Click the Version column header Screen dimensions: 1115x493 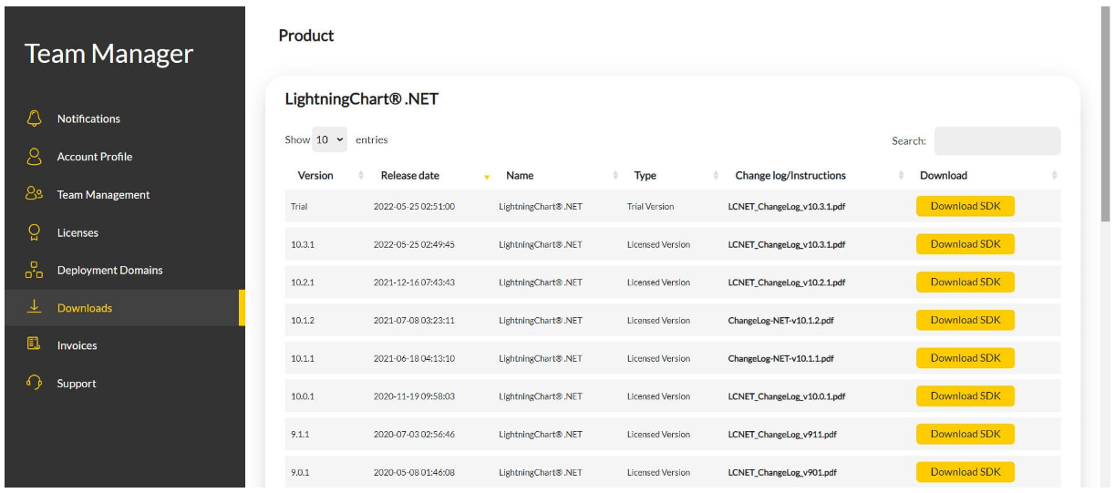pos(315,176)
